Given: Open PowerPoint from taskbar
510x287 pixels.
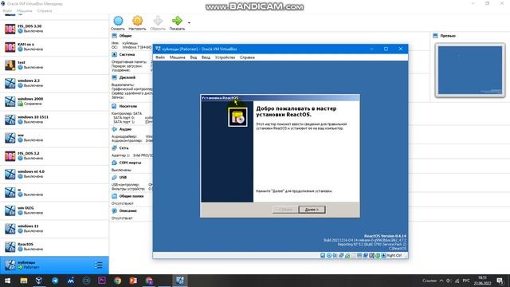Looking at the screenshot, I should pyautogui.click(x=133, y=281).
